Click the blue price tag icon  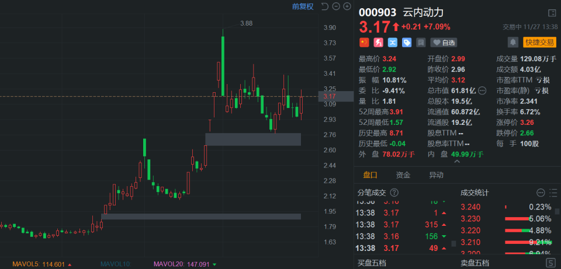[407, 43]
